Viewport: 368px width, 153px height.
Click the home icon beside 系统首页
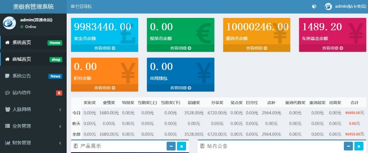7,42
